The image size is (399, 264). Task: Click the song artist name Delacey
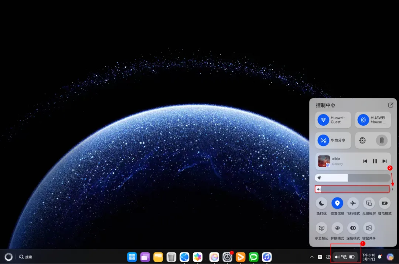pos(337,164)
